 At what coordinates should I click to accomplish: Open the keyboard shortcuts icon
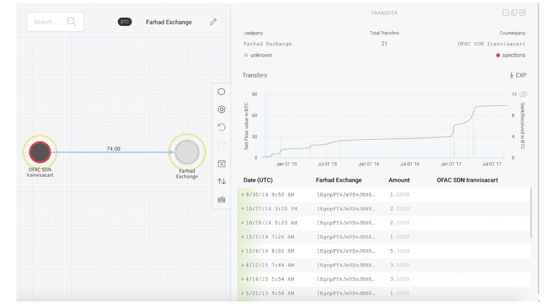[221, 199]
